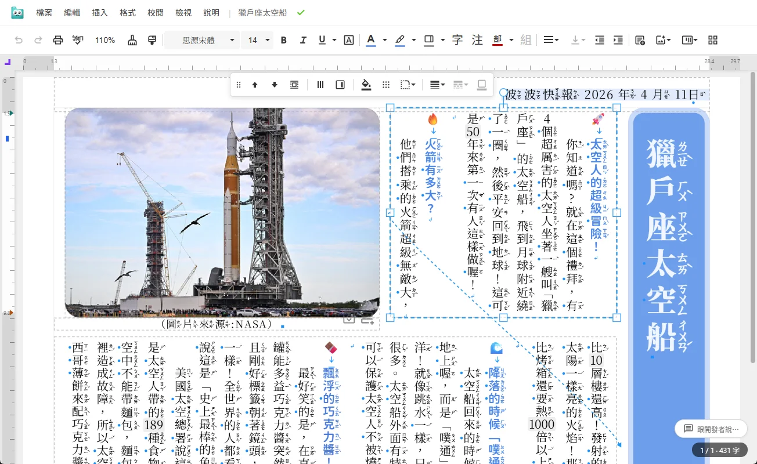Open the zoom level 110% dropdown
The height and width of the screenshot is (464, 757).
pyautogui.click(x=105, y=40)
